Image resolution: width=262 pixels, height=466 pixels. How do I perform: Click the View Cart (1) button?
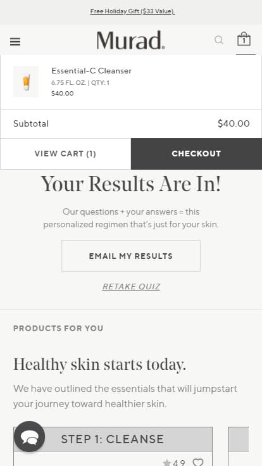(65, 154)
